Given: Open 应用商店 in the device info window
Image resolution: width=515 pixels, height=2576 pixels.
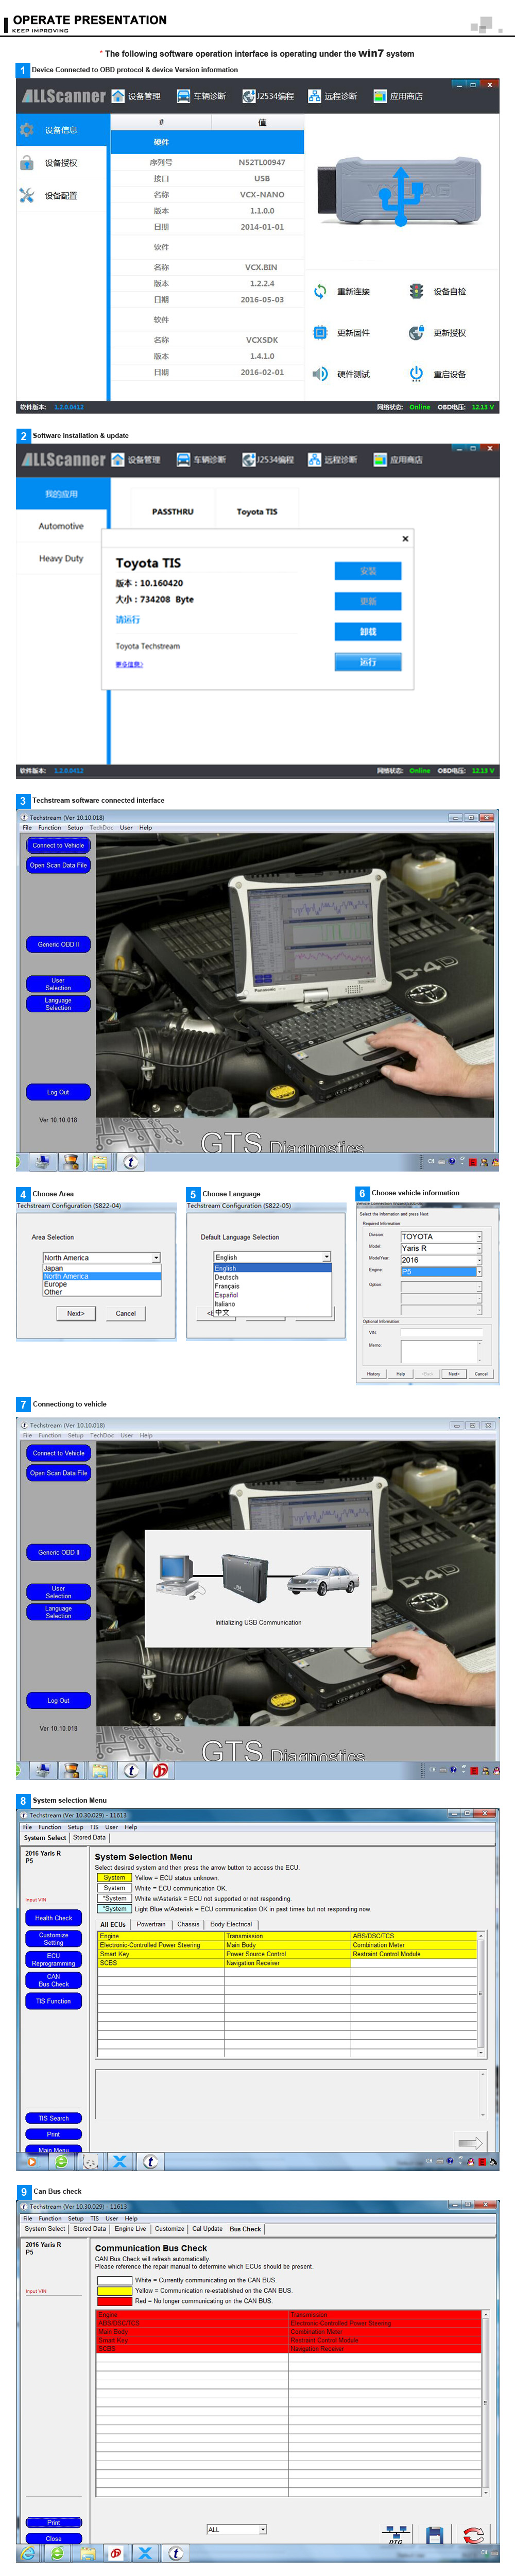Looking at the screenshot, I should 398,96.
